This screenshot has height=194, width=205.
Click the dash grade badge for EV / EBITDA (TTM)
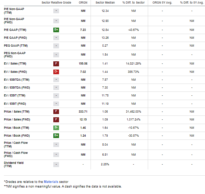click(56, 80)
